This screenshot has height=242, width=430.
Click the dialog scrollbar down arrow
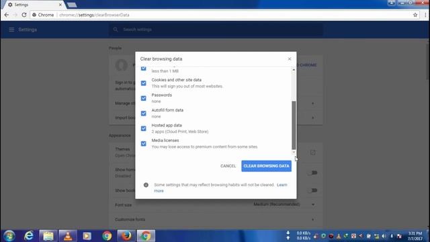point(294,152)
